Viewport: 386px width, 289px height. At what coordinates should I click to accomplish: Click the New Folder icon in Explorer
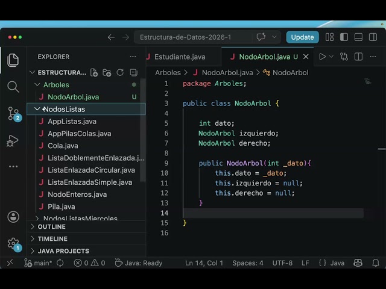click(107, 72)
